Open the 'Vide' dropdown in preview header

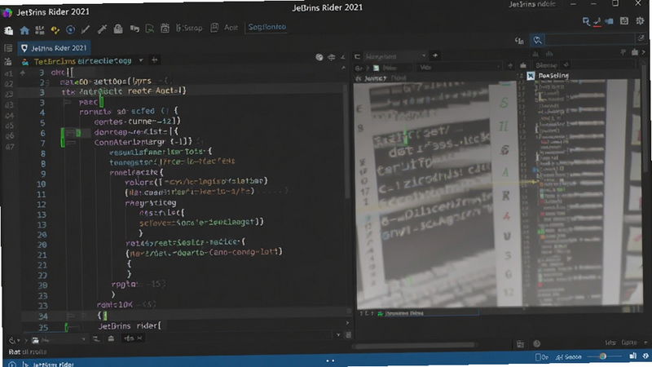(459, 67)
